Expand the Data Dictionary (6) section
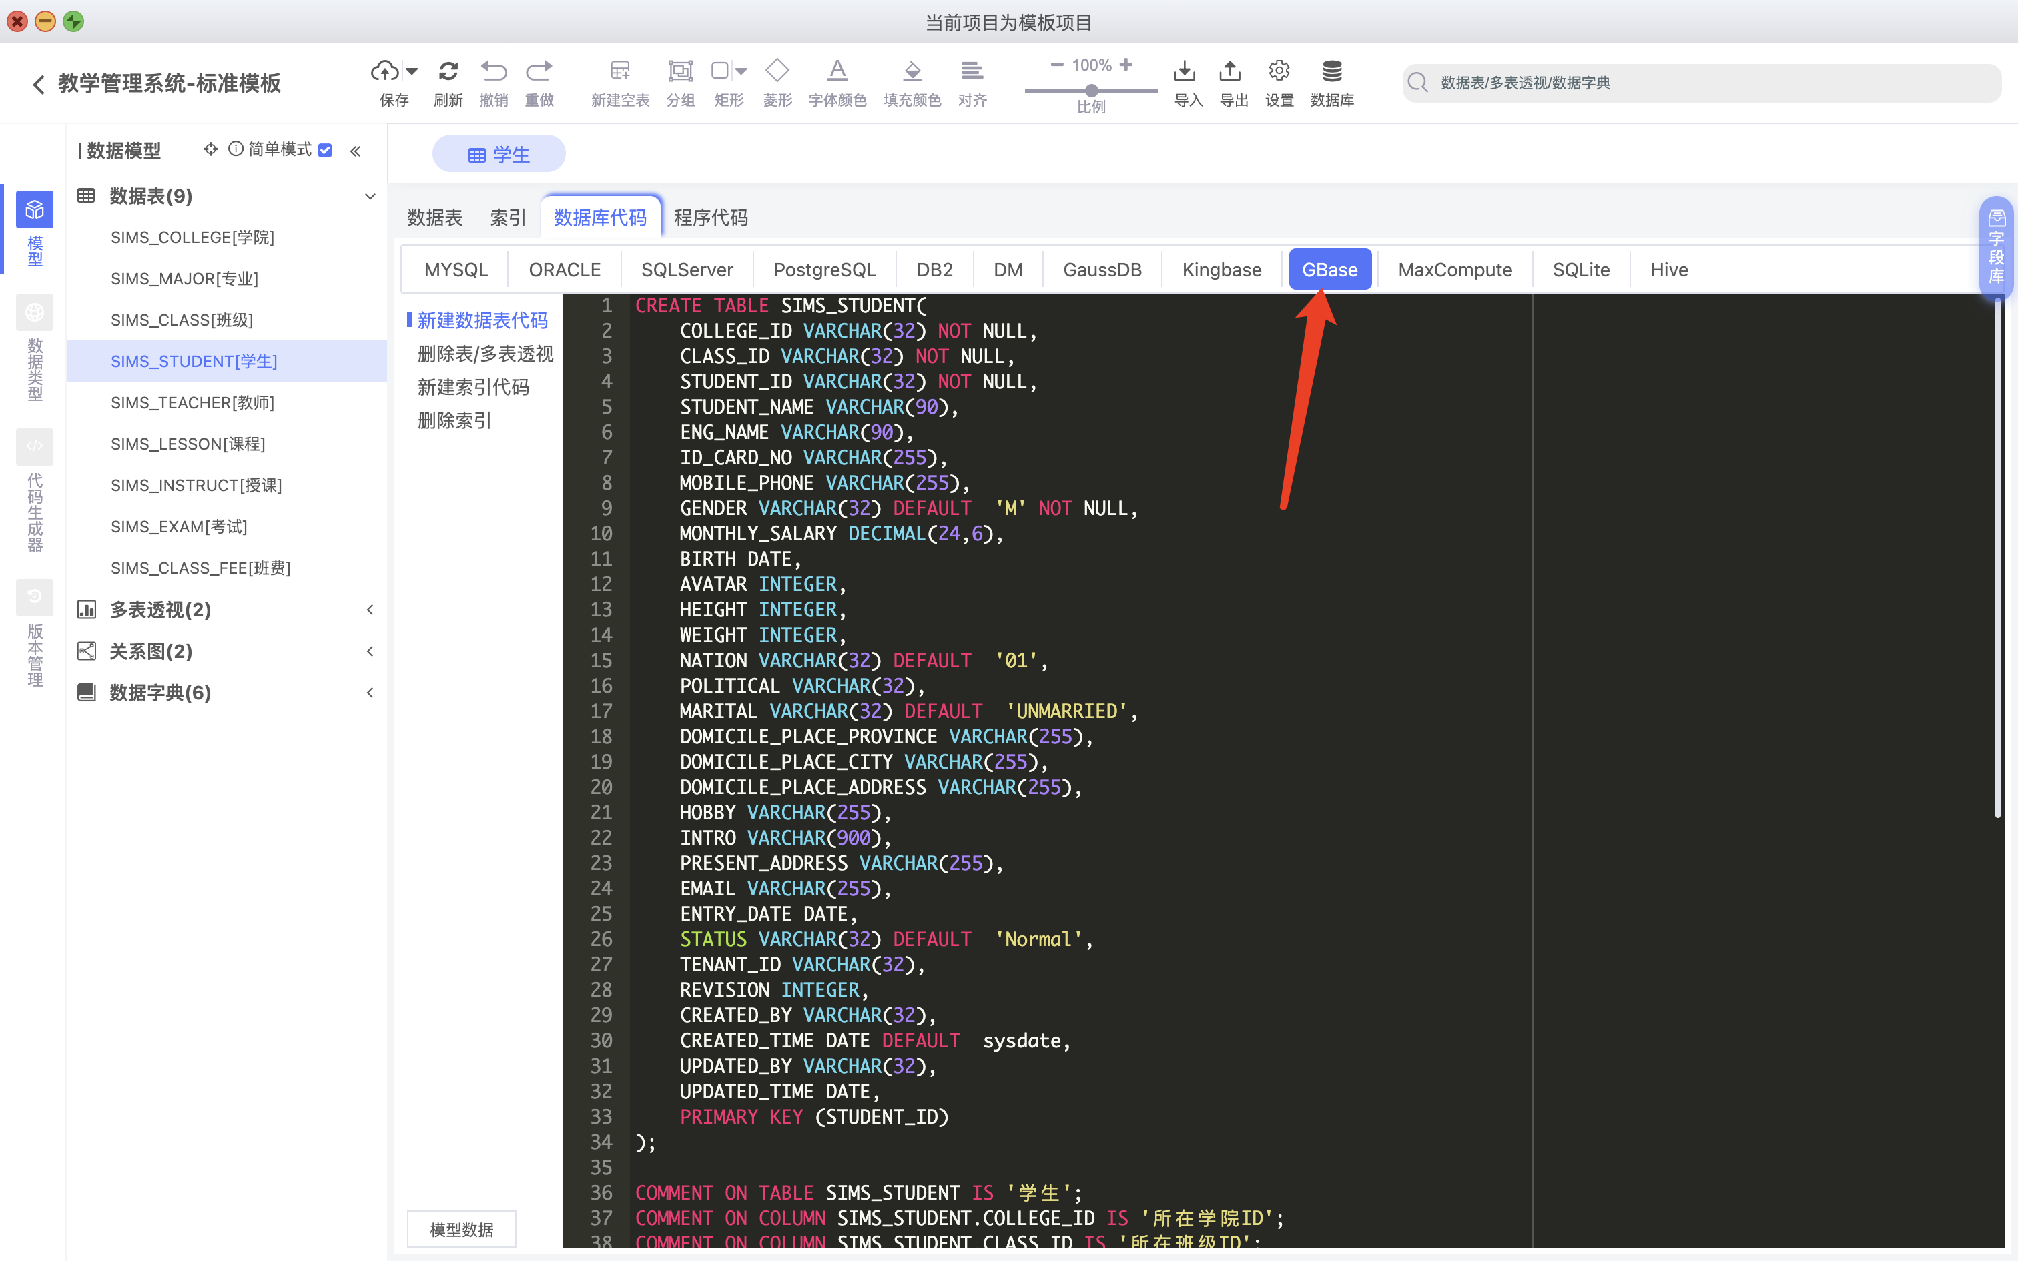This screenshot has width=2018, height=1261. [x=370, y=693]
